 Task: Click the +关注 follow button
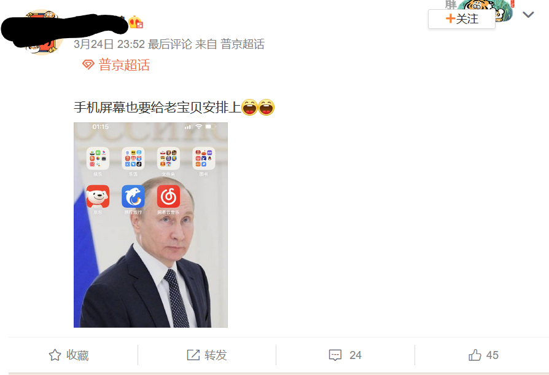pos(461,19)
